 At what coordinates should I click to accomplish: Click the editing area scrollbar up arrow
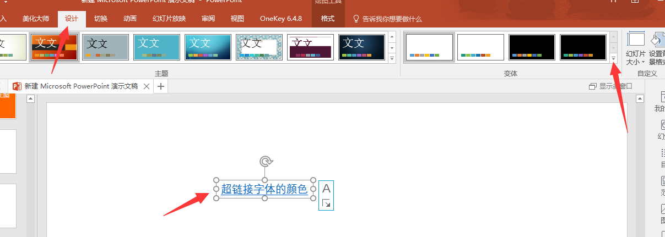pyautogui.click(x=640, y=99)
